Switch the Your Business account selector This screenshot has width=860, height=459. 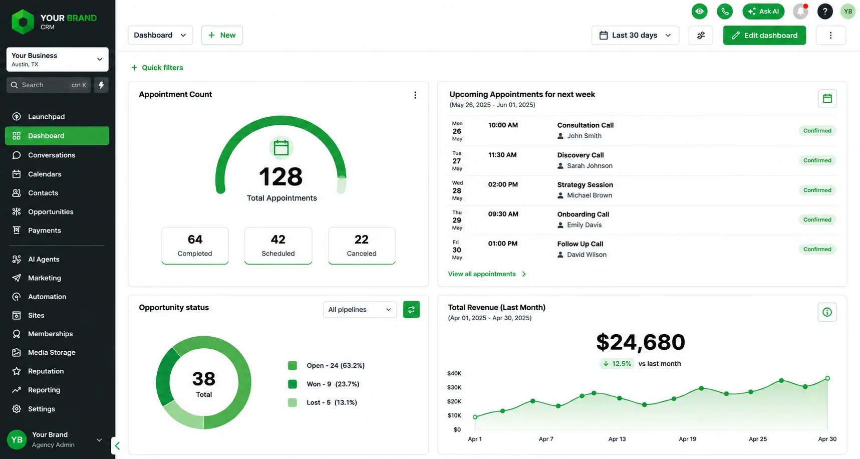(x=57, y=59)
